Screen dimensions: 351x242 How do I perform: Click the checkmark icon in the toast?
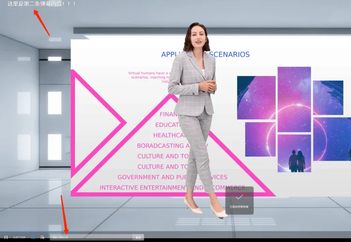pyautogui.click(x=239, y=197)
